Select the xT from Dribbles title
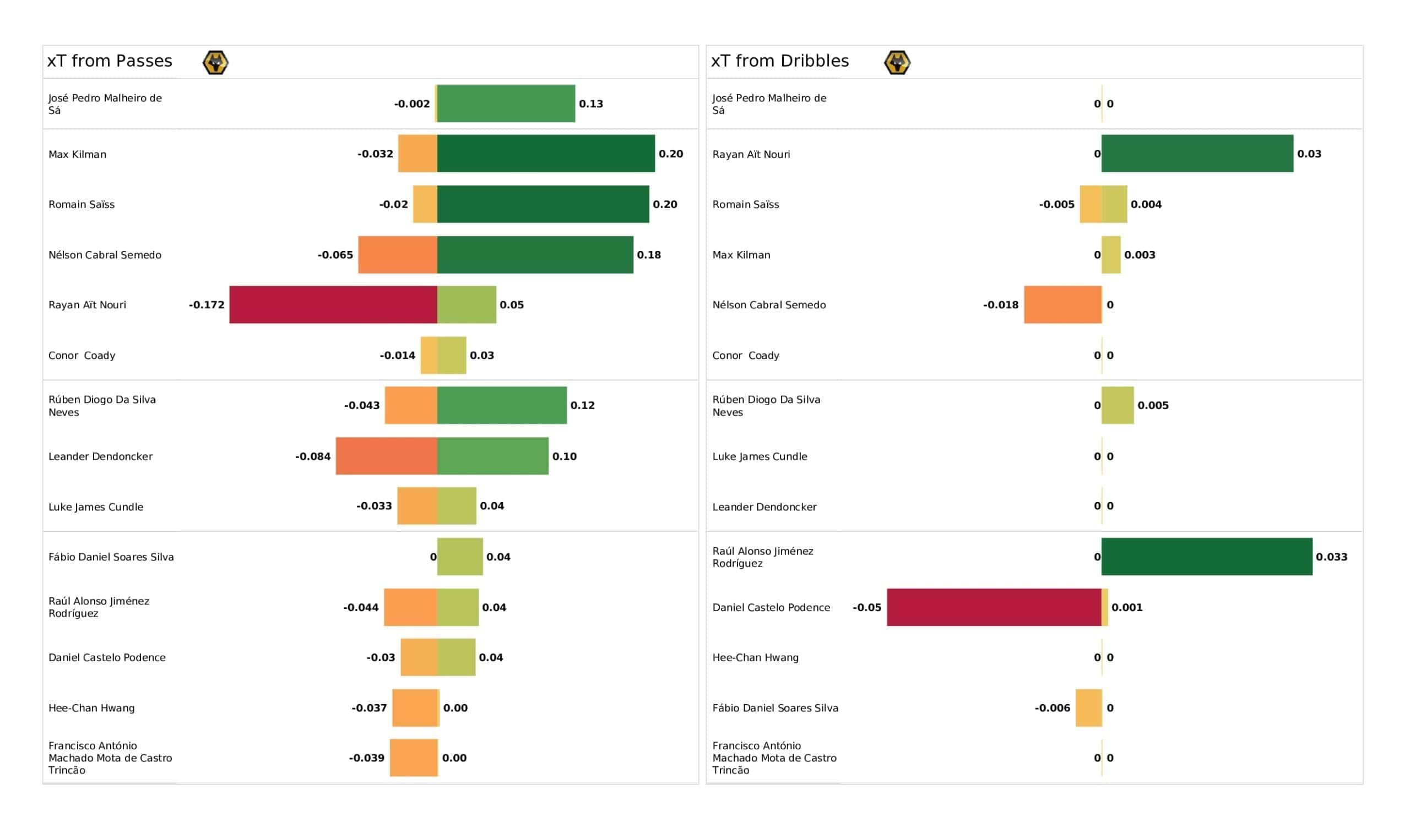This screenshot has width=1410, height=828. click(x=779, y=61)
